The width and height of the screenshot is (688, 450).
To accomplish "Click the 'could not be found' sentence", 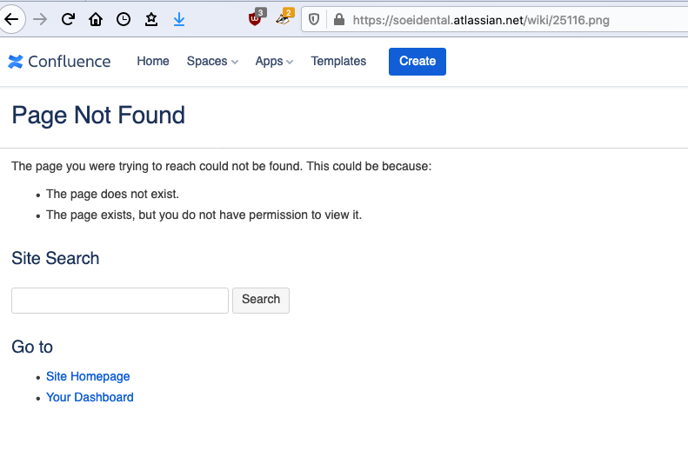I will click(x=222, y=167).
